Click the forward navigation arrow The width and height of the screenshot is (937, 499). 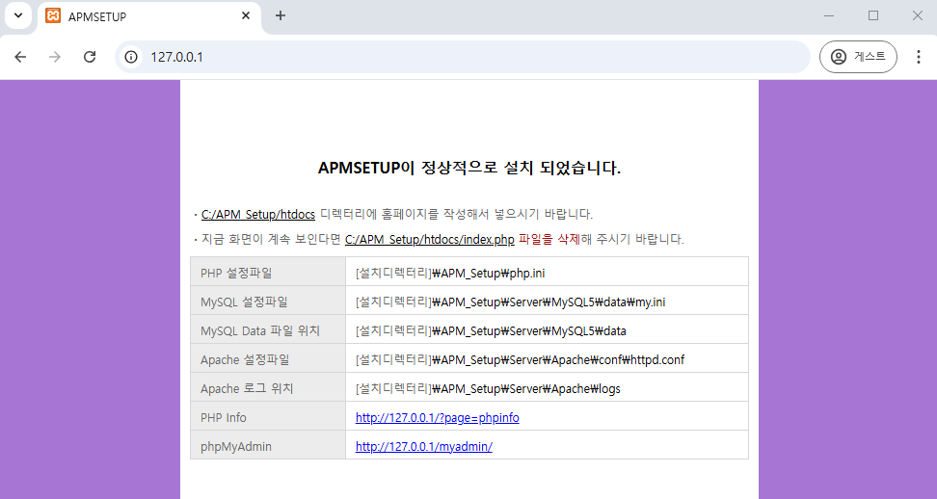pyautogui.click(x=55, y=57)
